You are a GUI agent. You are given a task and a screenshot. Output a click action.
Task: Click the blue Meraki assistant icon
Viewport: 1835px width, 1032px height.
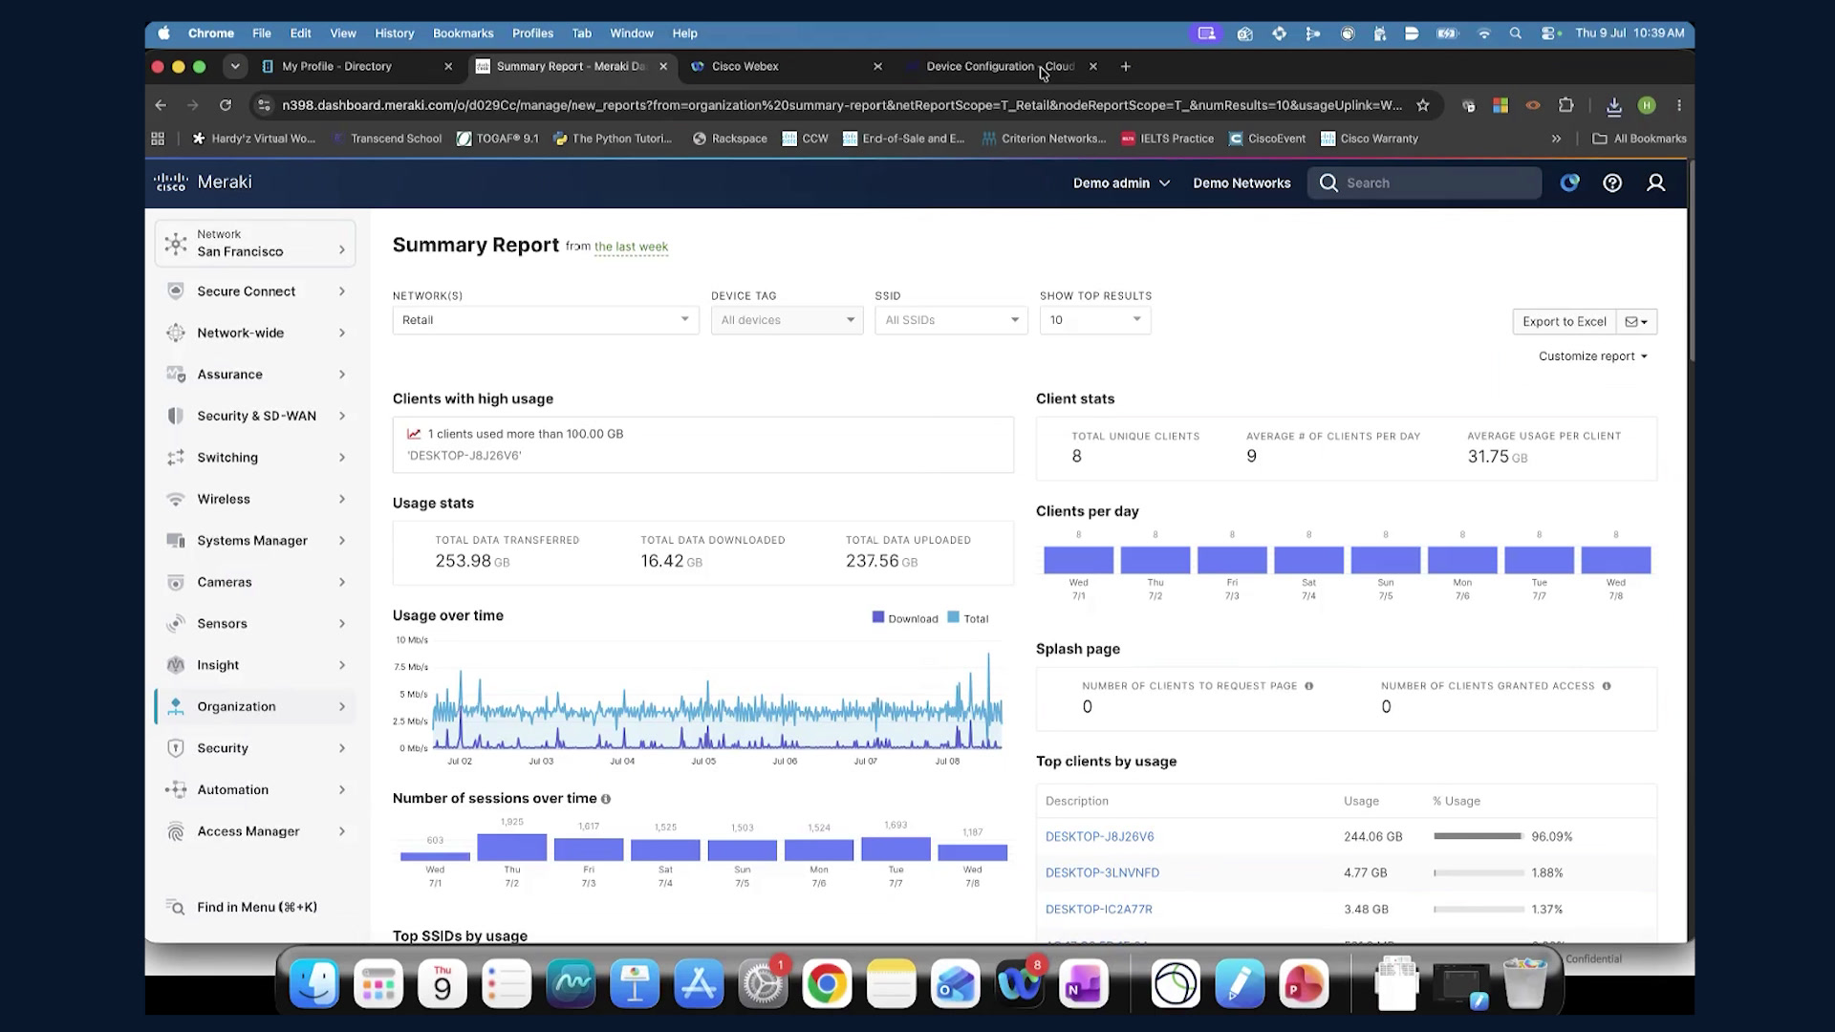tap(1569, 183)
